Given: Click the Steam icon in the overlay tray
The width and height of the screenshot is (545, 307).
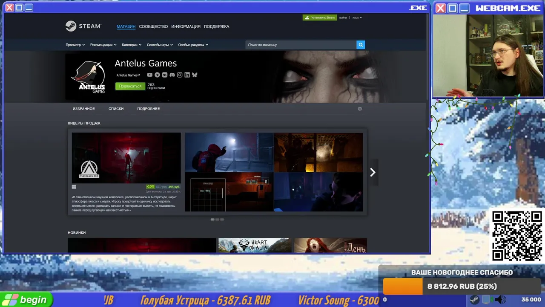Looking at the screenshot, I should 474,300.
